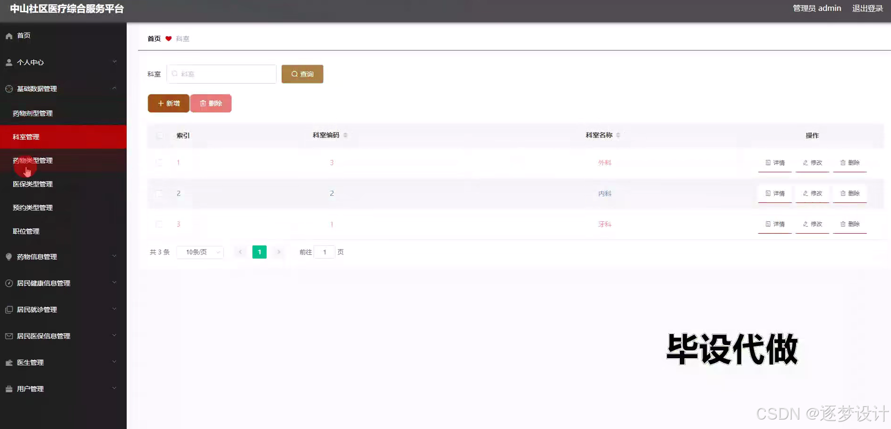Collapse the 基础数据管理 menu chevron
The image size is (891, 429).
tap(114, 88)
